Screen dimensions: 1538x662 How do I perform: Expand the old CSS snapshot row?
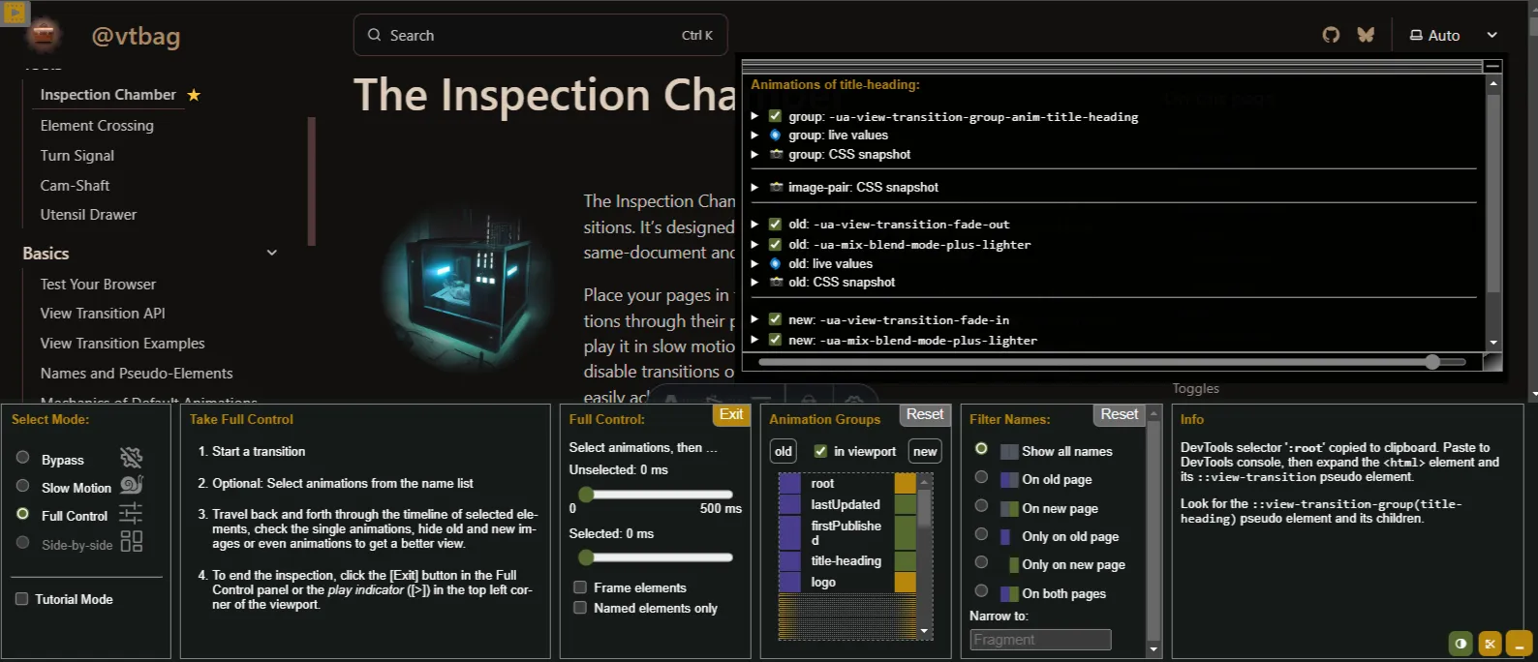point(754,282)
